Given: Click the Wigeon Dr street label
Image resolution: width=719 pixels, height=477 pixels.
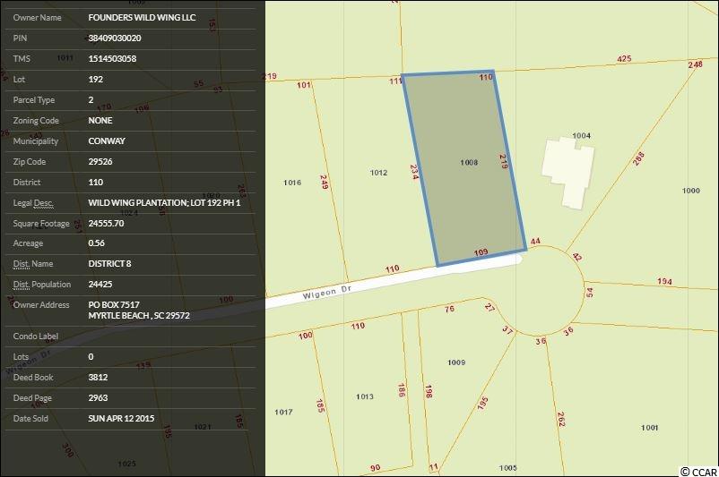Looking at the screenshot, I should click(x=326, y=293).
